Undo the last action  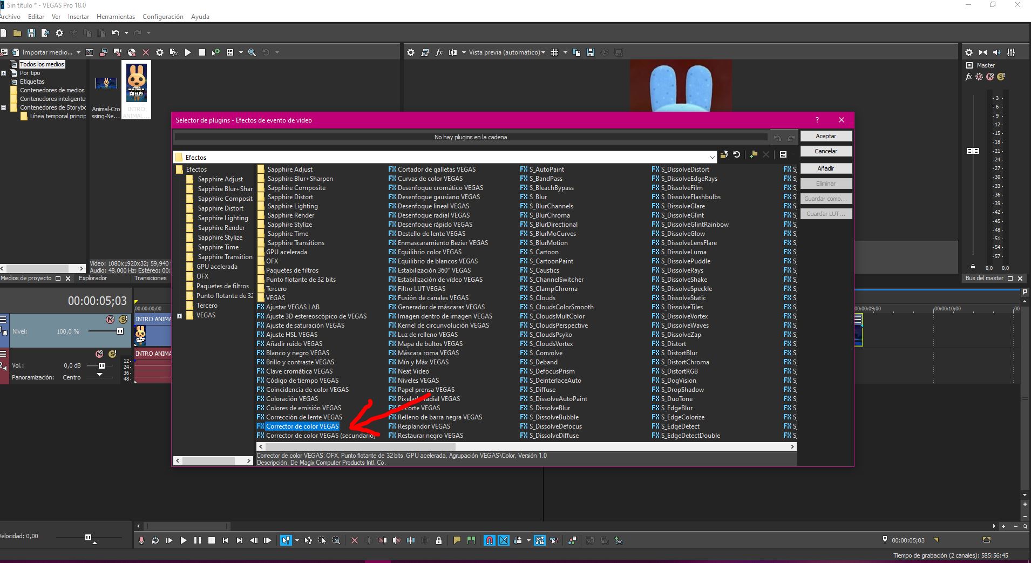(x=116, y=33)
